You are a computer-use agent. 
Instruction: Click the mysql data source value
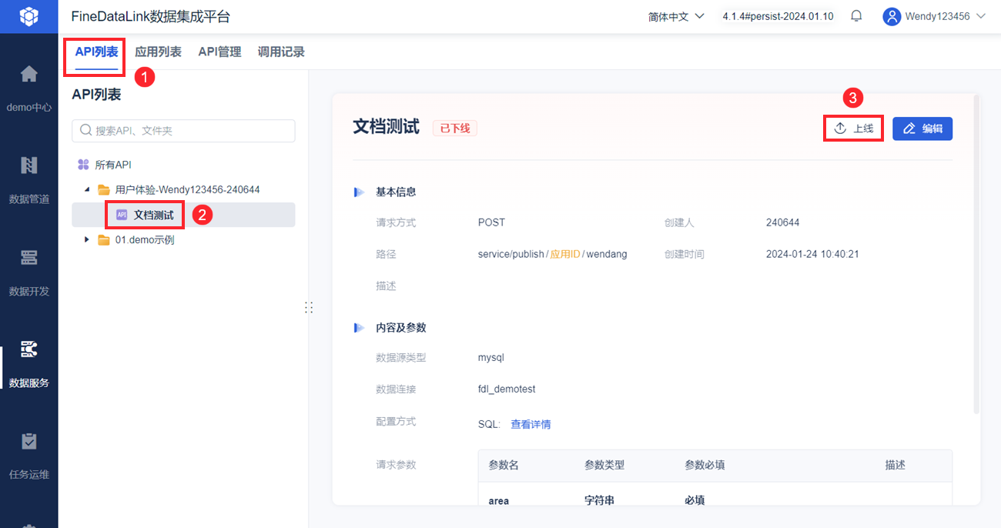tap(491, 357)
